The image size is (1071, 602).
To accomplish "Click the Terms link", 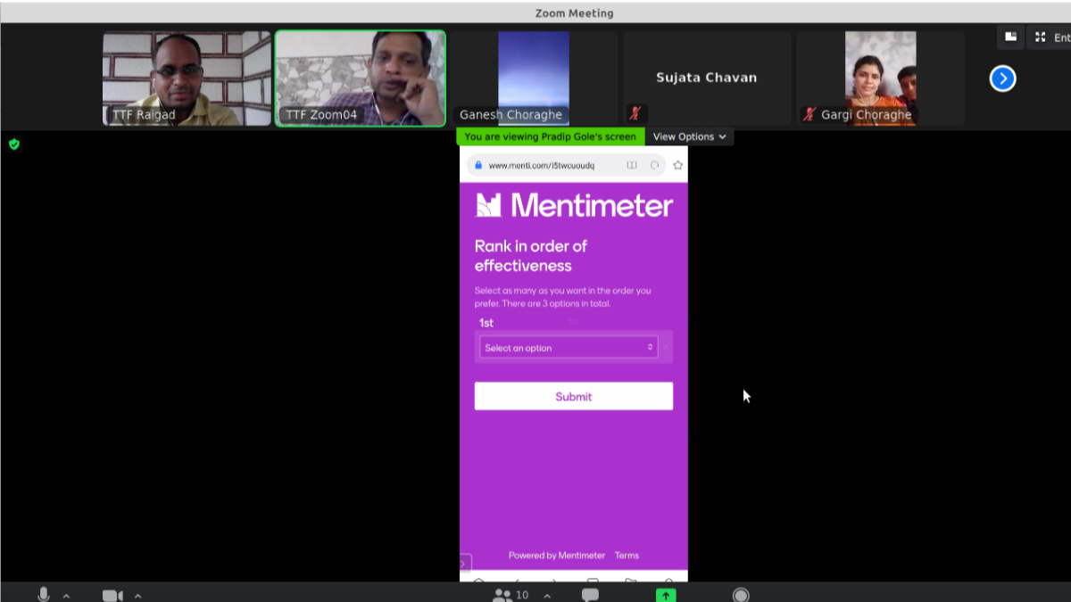I will [x=627, y=556].
